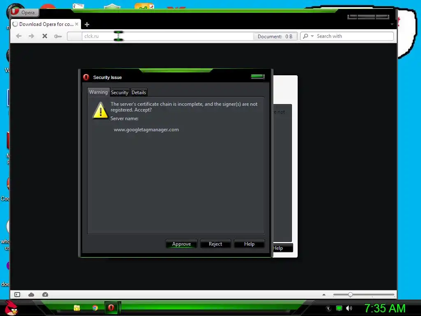Focus the clck.ru address field
This screenshot has width=421, height=316.
click(x=168, y=36)
